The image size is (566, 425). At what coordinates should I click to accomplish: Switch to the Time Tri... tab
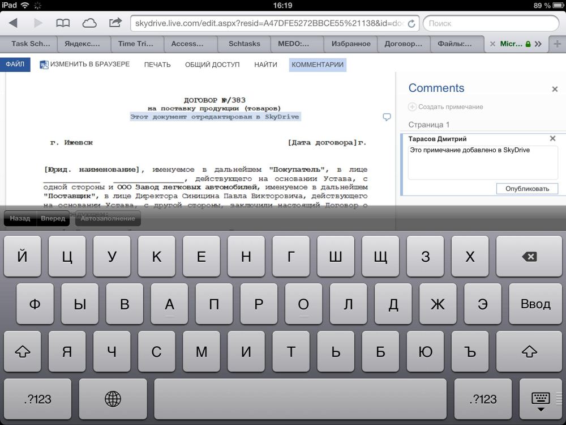(x=136, y=44)
